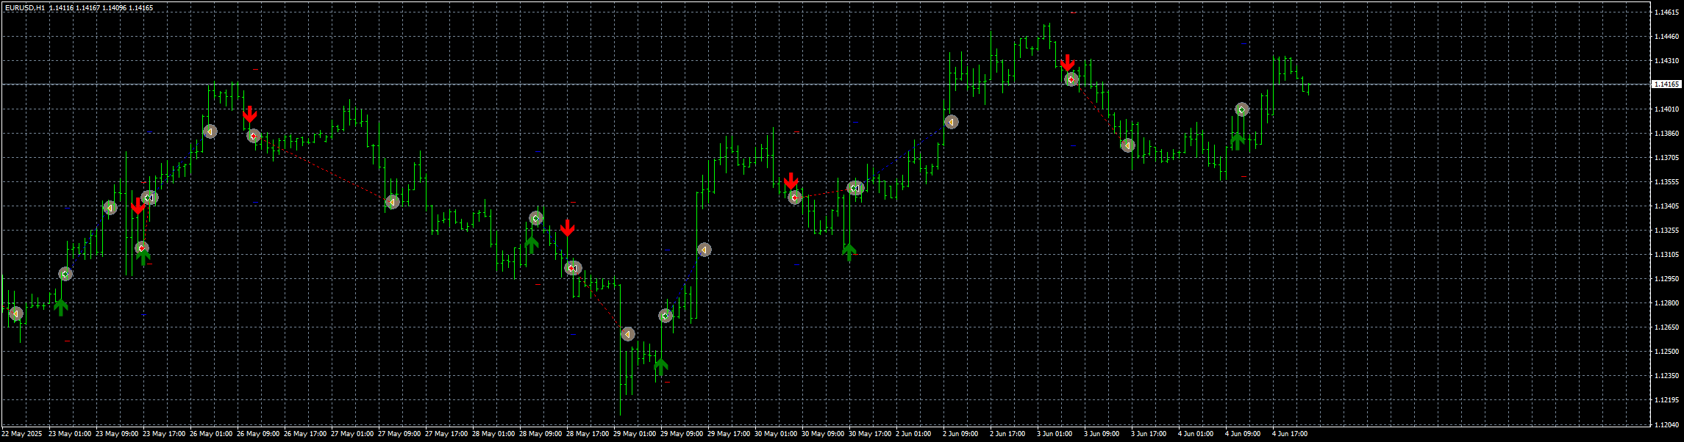Select the 4 Jun 17:00 time label
The height and width of the screenshot is (442, 1684).
(1290, 434)
